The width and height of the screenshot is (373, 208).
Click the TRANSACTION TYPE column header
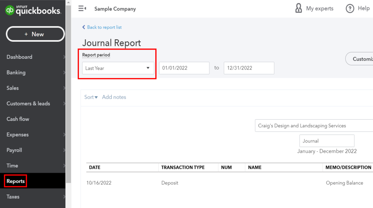click(x=183, y=167)
